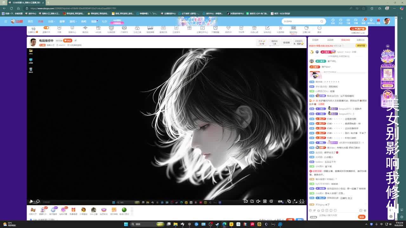Open the waveform icon in streamer toolbar
406x228 pixels.
point(85,28)
